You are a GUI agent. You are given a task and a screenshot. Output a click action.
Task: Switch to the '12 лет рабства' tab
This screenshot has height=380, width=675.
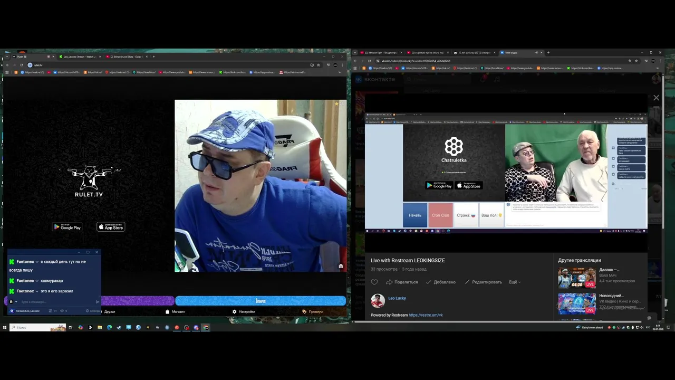475,52
